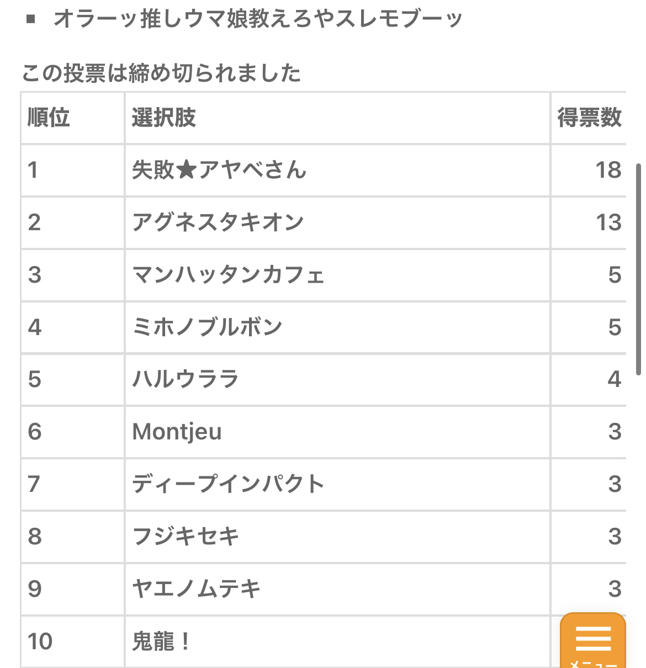
Task: Click the この投票は締め切られました notice
Action: pos(161,73)
